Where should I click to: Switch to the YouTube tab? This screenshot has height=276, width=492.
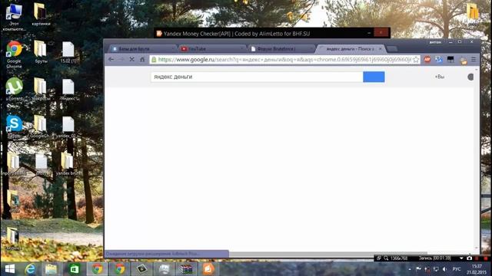211,49
